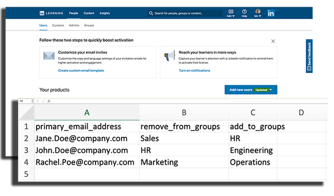The image size is (334, 196).
Task: Switch to the Admins tab
Action: coord(74,25)
